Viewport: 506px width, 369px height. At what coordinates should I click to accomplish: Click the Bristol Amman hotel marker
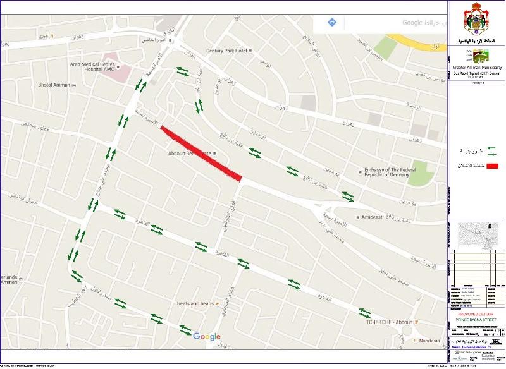click(74, 85)
